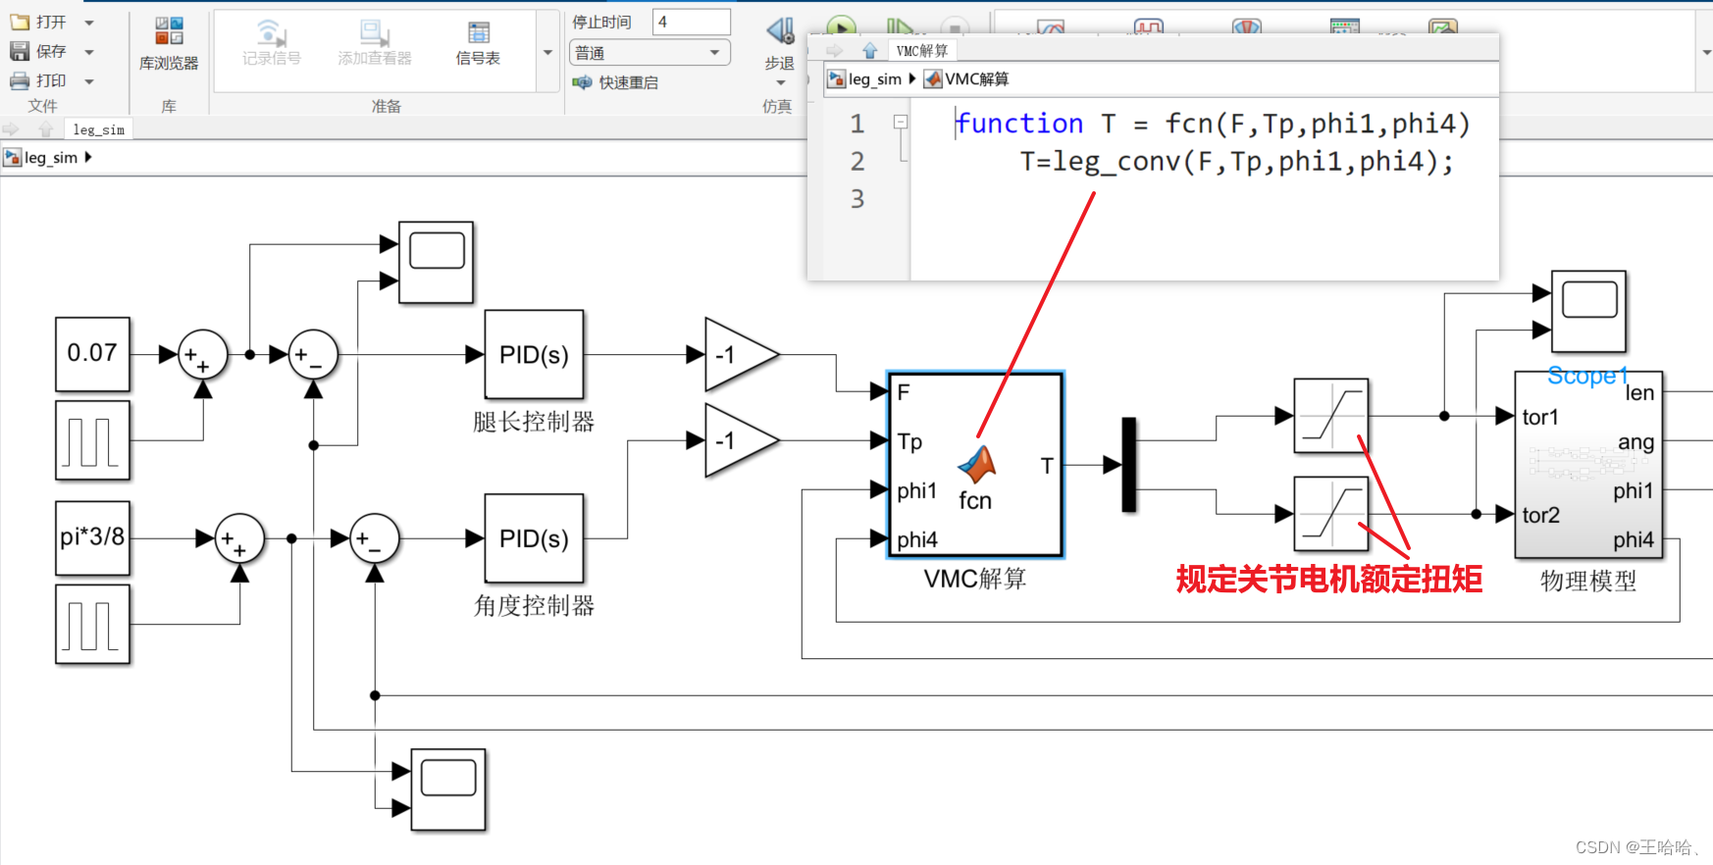Image resolution: width=1713 pixels, height=865 pixels.
Task: Click the editor popup up arrow
Action: pos(869,50)
